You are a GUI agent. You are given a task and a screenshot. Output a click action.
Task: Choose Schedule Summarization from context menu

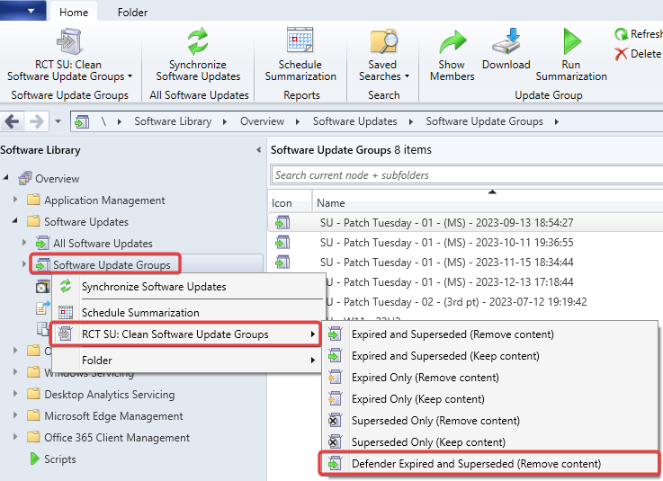(x=189, y=312)
